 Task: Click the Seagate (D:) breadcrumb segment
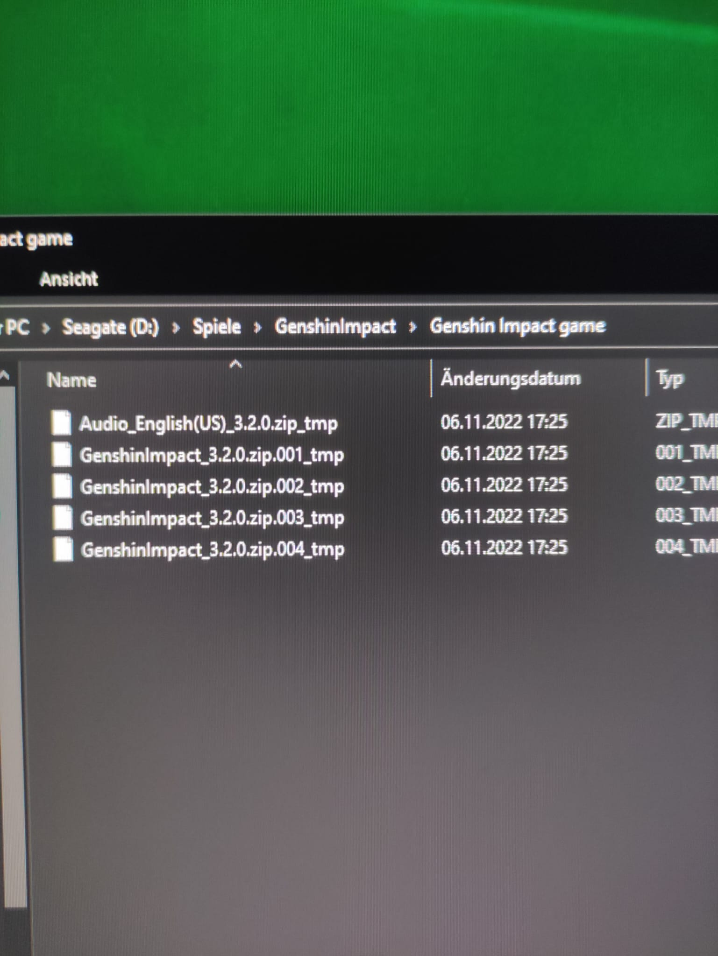[x=111, y=327]
